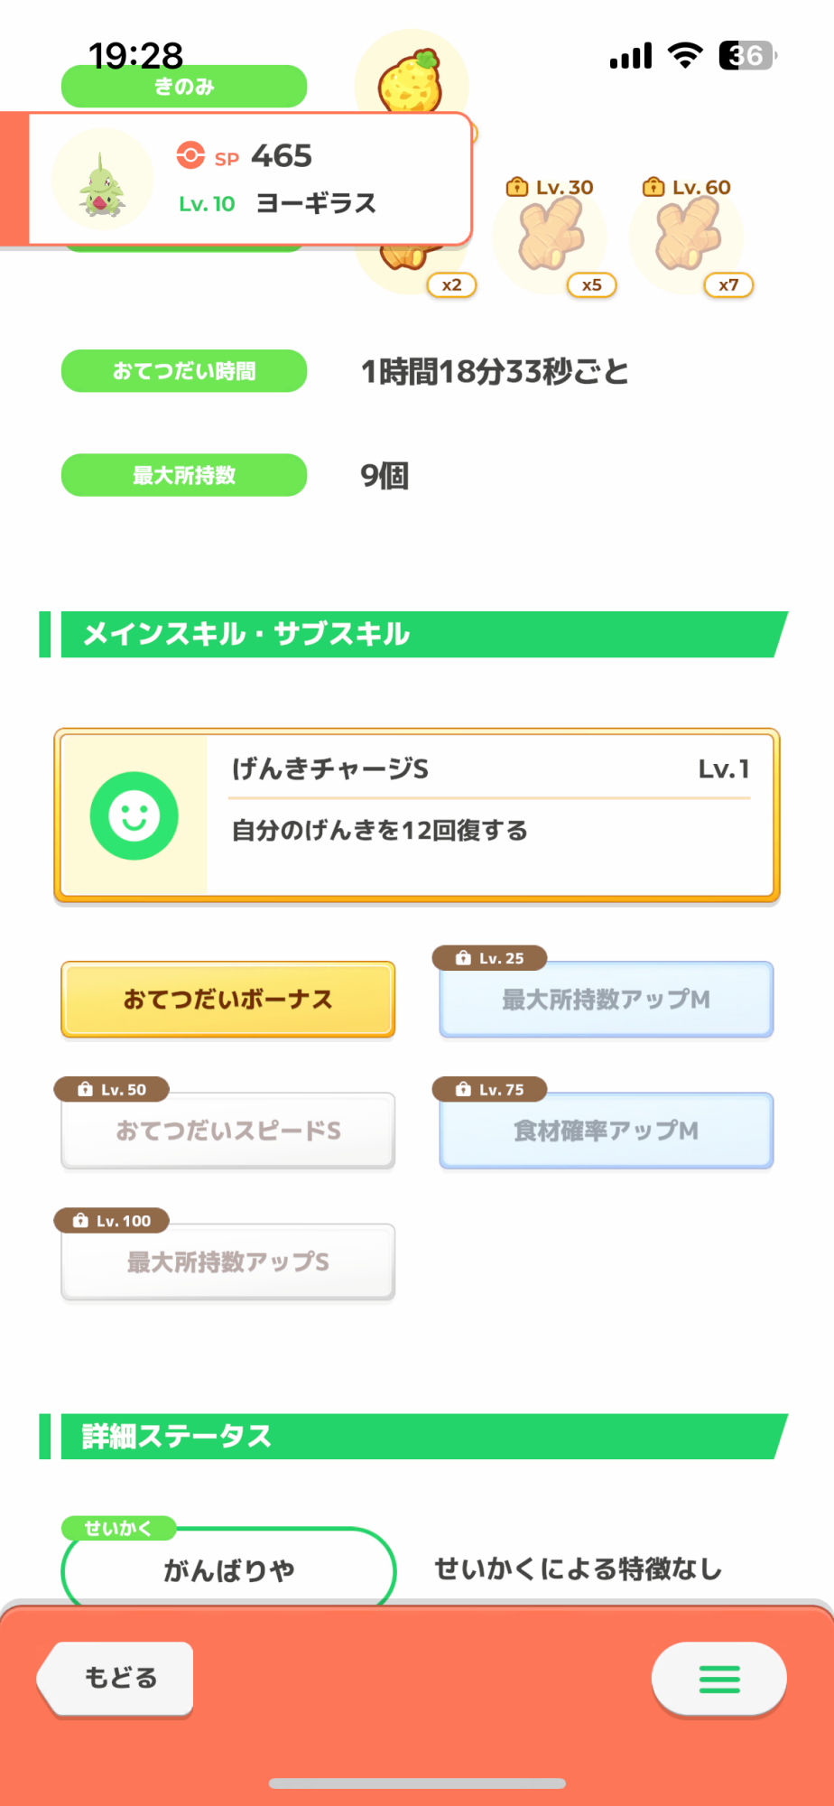Tap the locked 最大所持数アップM sub skill
834x1806 pixels.
(606, 1000)
